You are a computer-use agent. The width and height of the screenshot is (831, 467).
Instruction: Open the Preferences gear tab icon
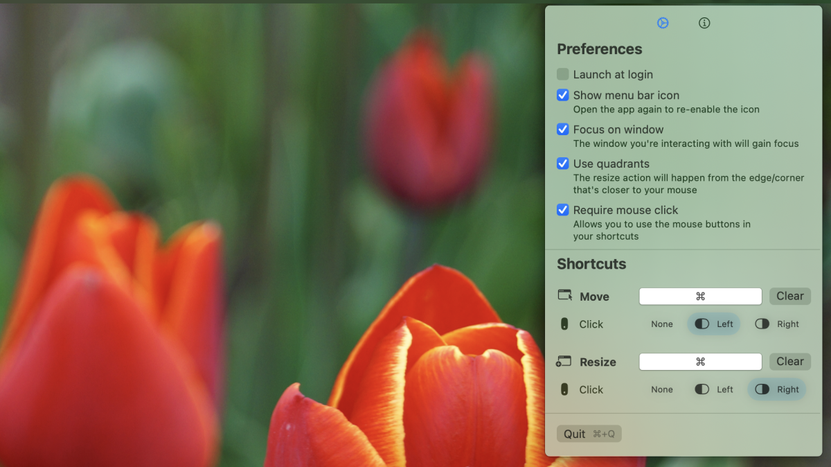click(x=663, y=23)
